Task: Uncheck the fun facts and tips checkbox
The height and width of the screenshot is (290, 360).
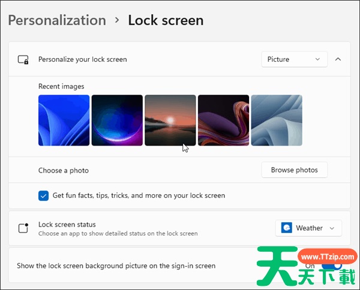Action: pos(44,195)
